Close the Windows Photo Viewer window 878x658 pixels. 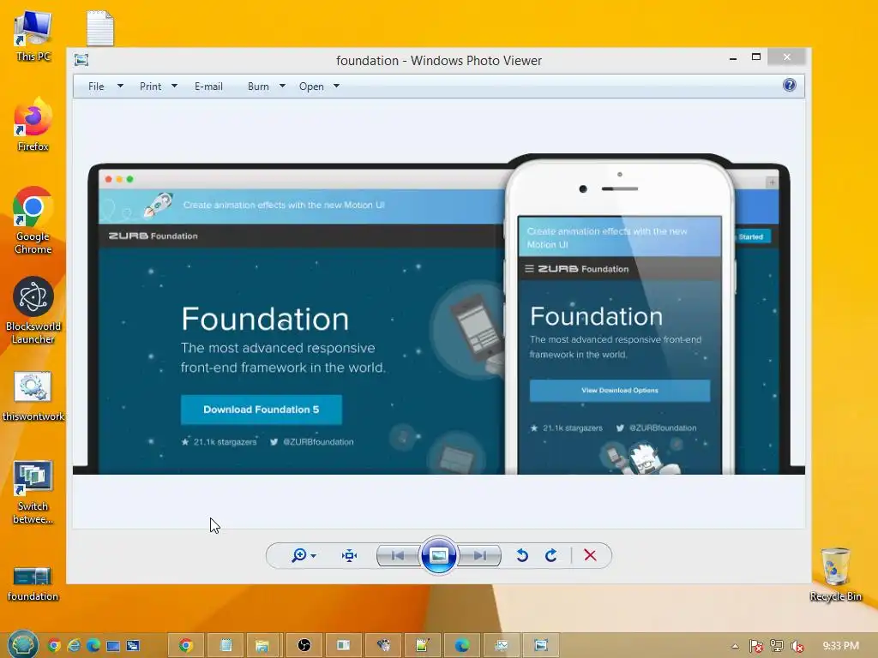point(787,57)
